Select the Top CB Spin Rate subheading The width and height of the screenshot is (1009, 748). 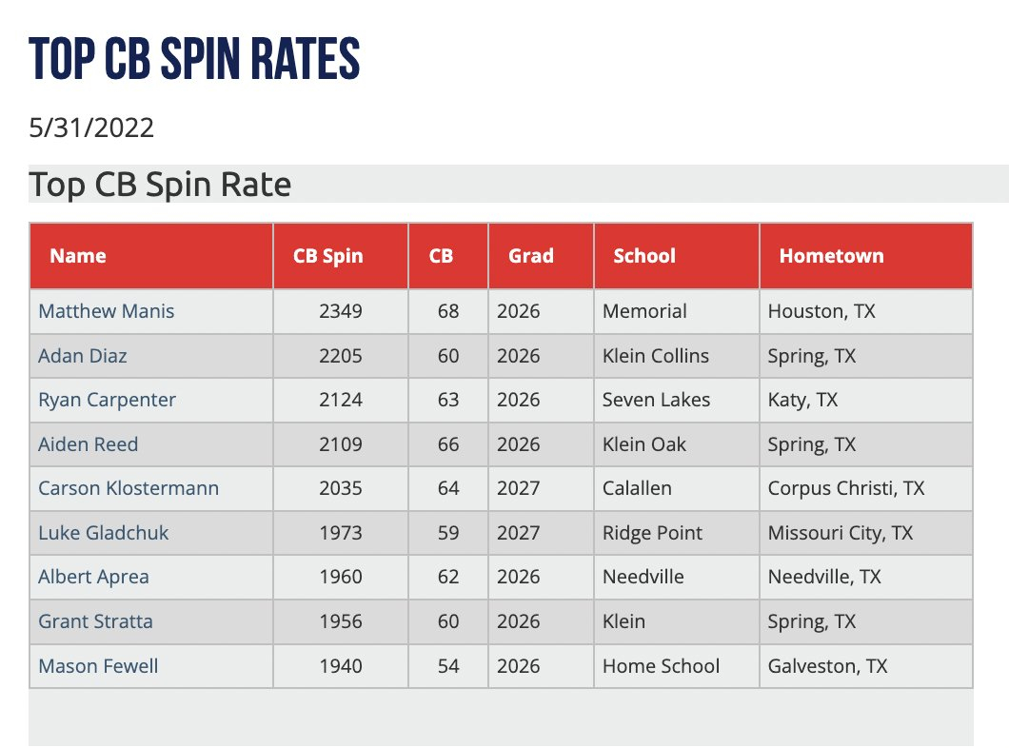[x=160, y=185]
